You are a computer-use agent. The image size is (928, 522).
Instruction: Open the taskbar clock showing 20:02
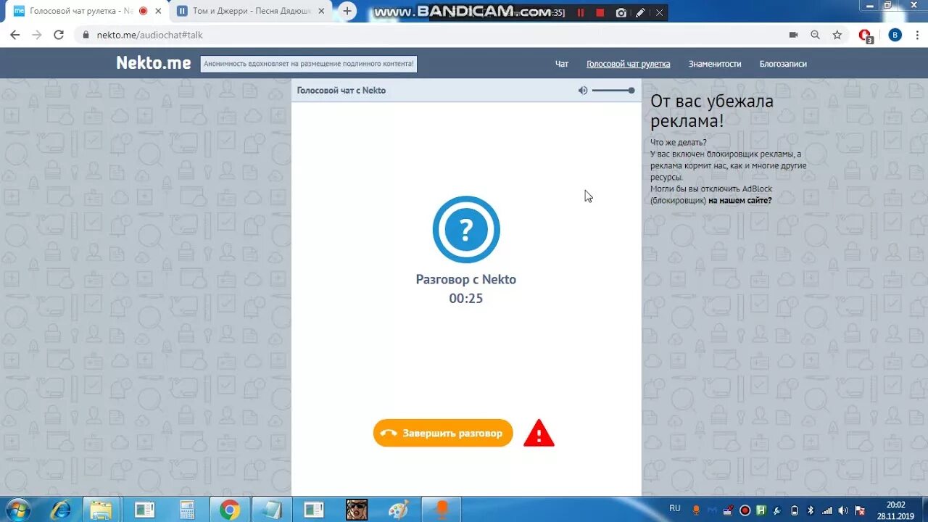point(896,510)
